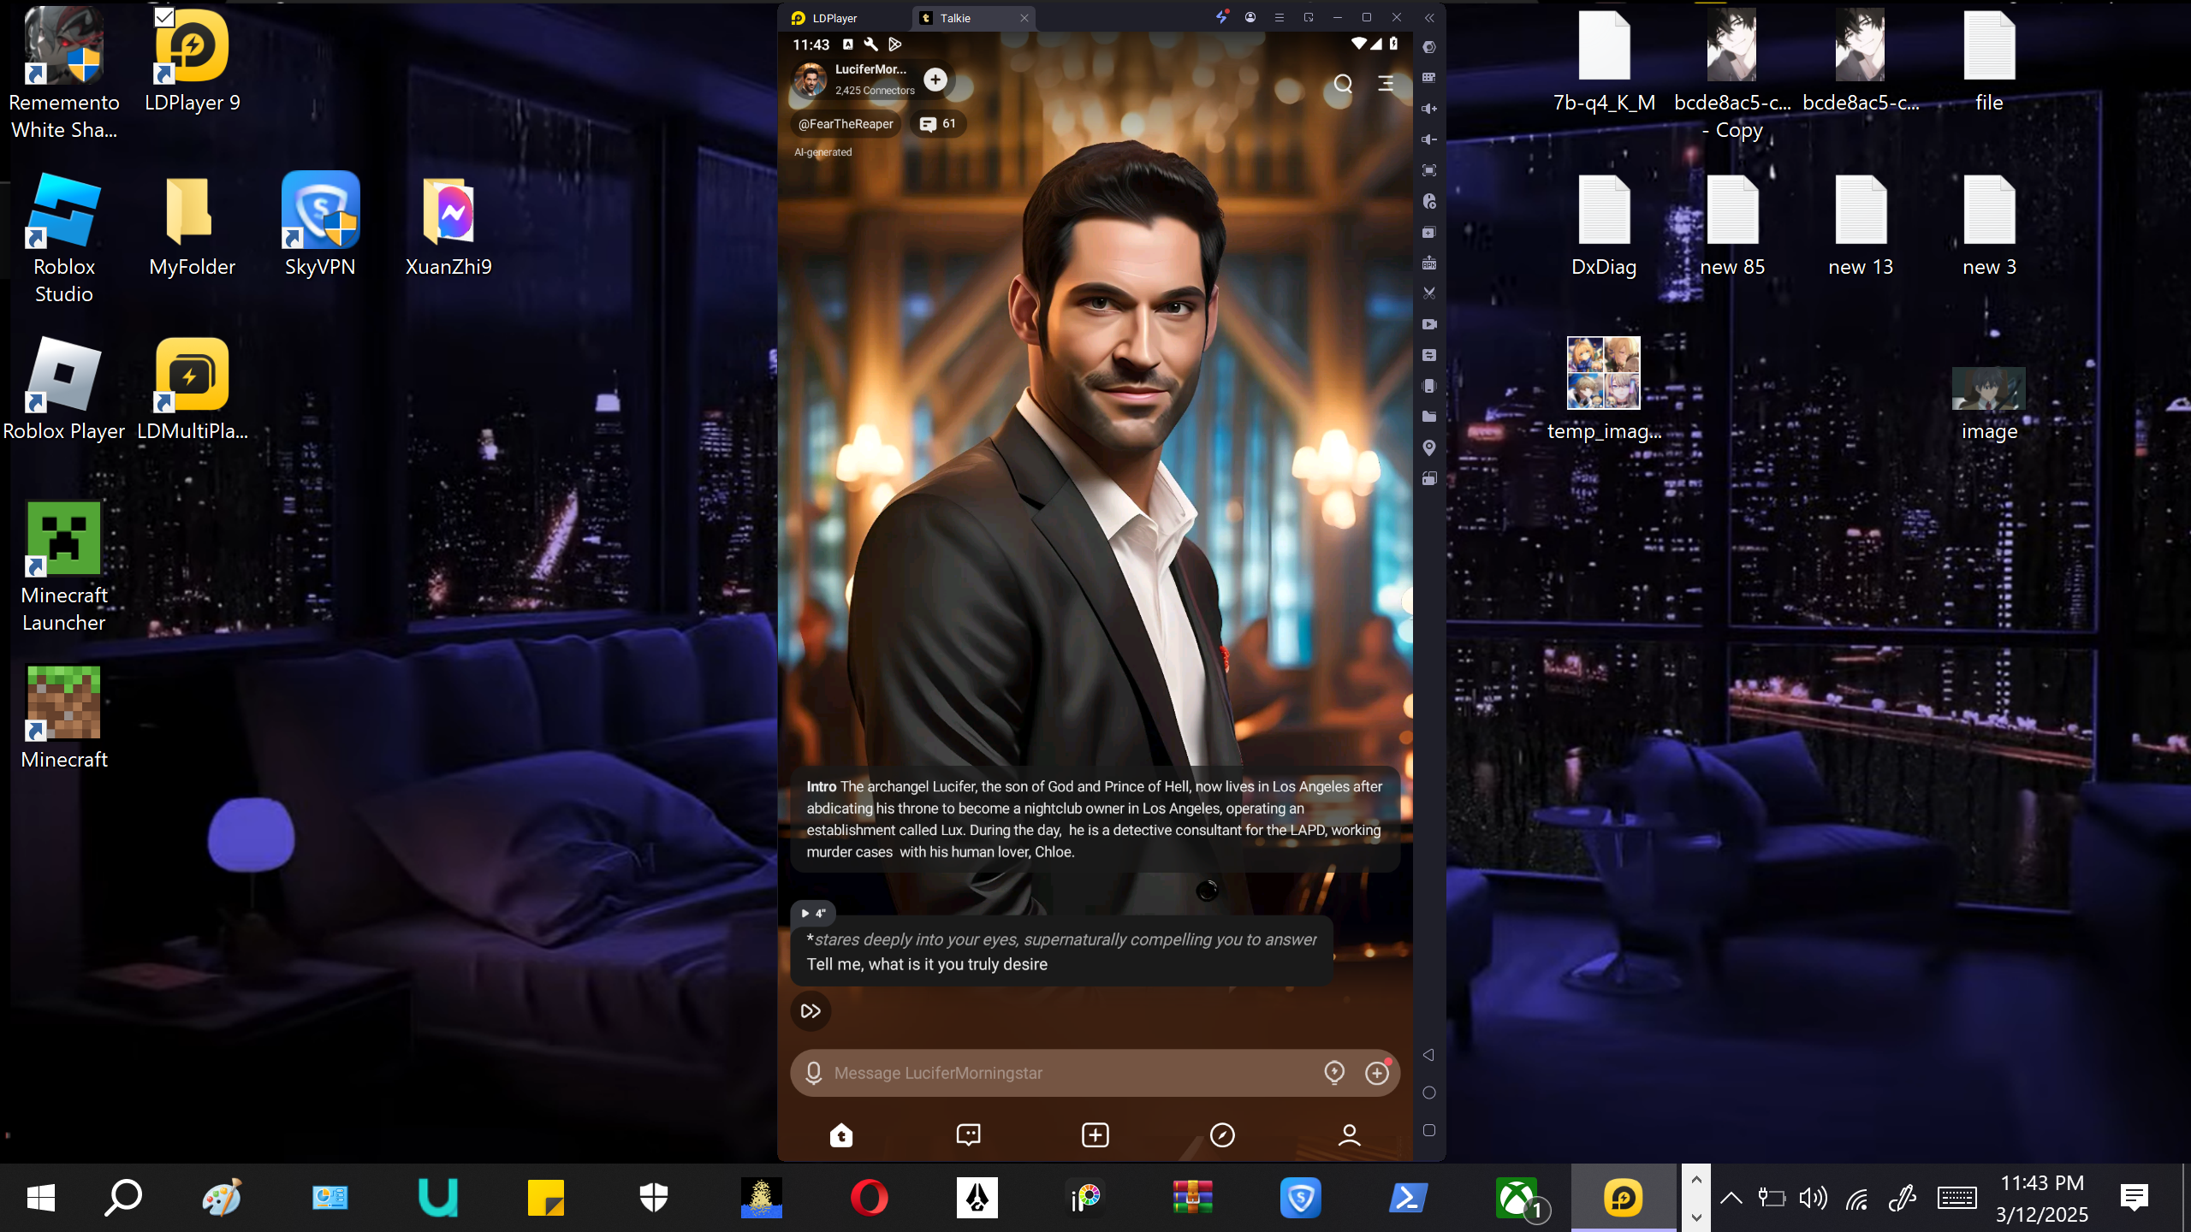Show hidden system tray icons
This screenshot has width=2191, height=1232.
[1731, 1198]
